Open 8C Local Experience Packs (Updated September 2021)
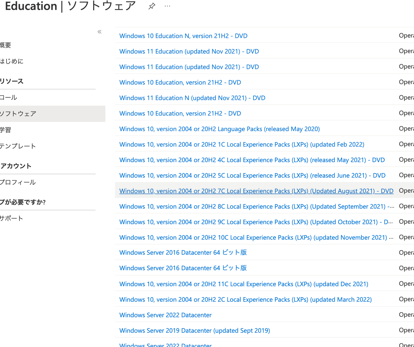This screenshot has width=414, height=347. pyautogui.click(x=257, y=206)
